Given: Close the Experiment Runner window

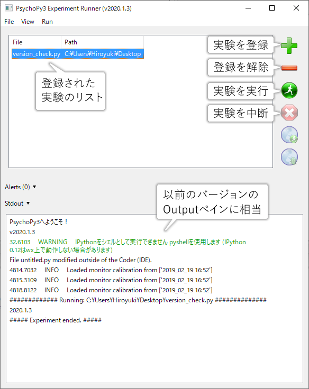Looking at the screenshot, I should pyautogui.click(x=296, y=8).
